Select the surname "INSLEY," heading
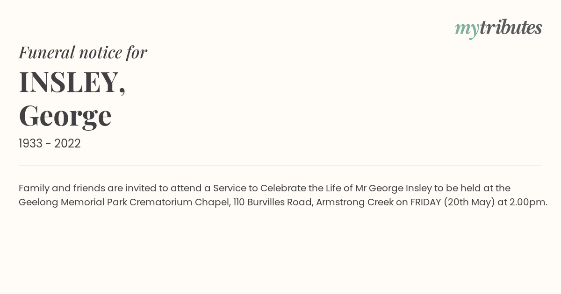 point(72,82)
